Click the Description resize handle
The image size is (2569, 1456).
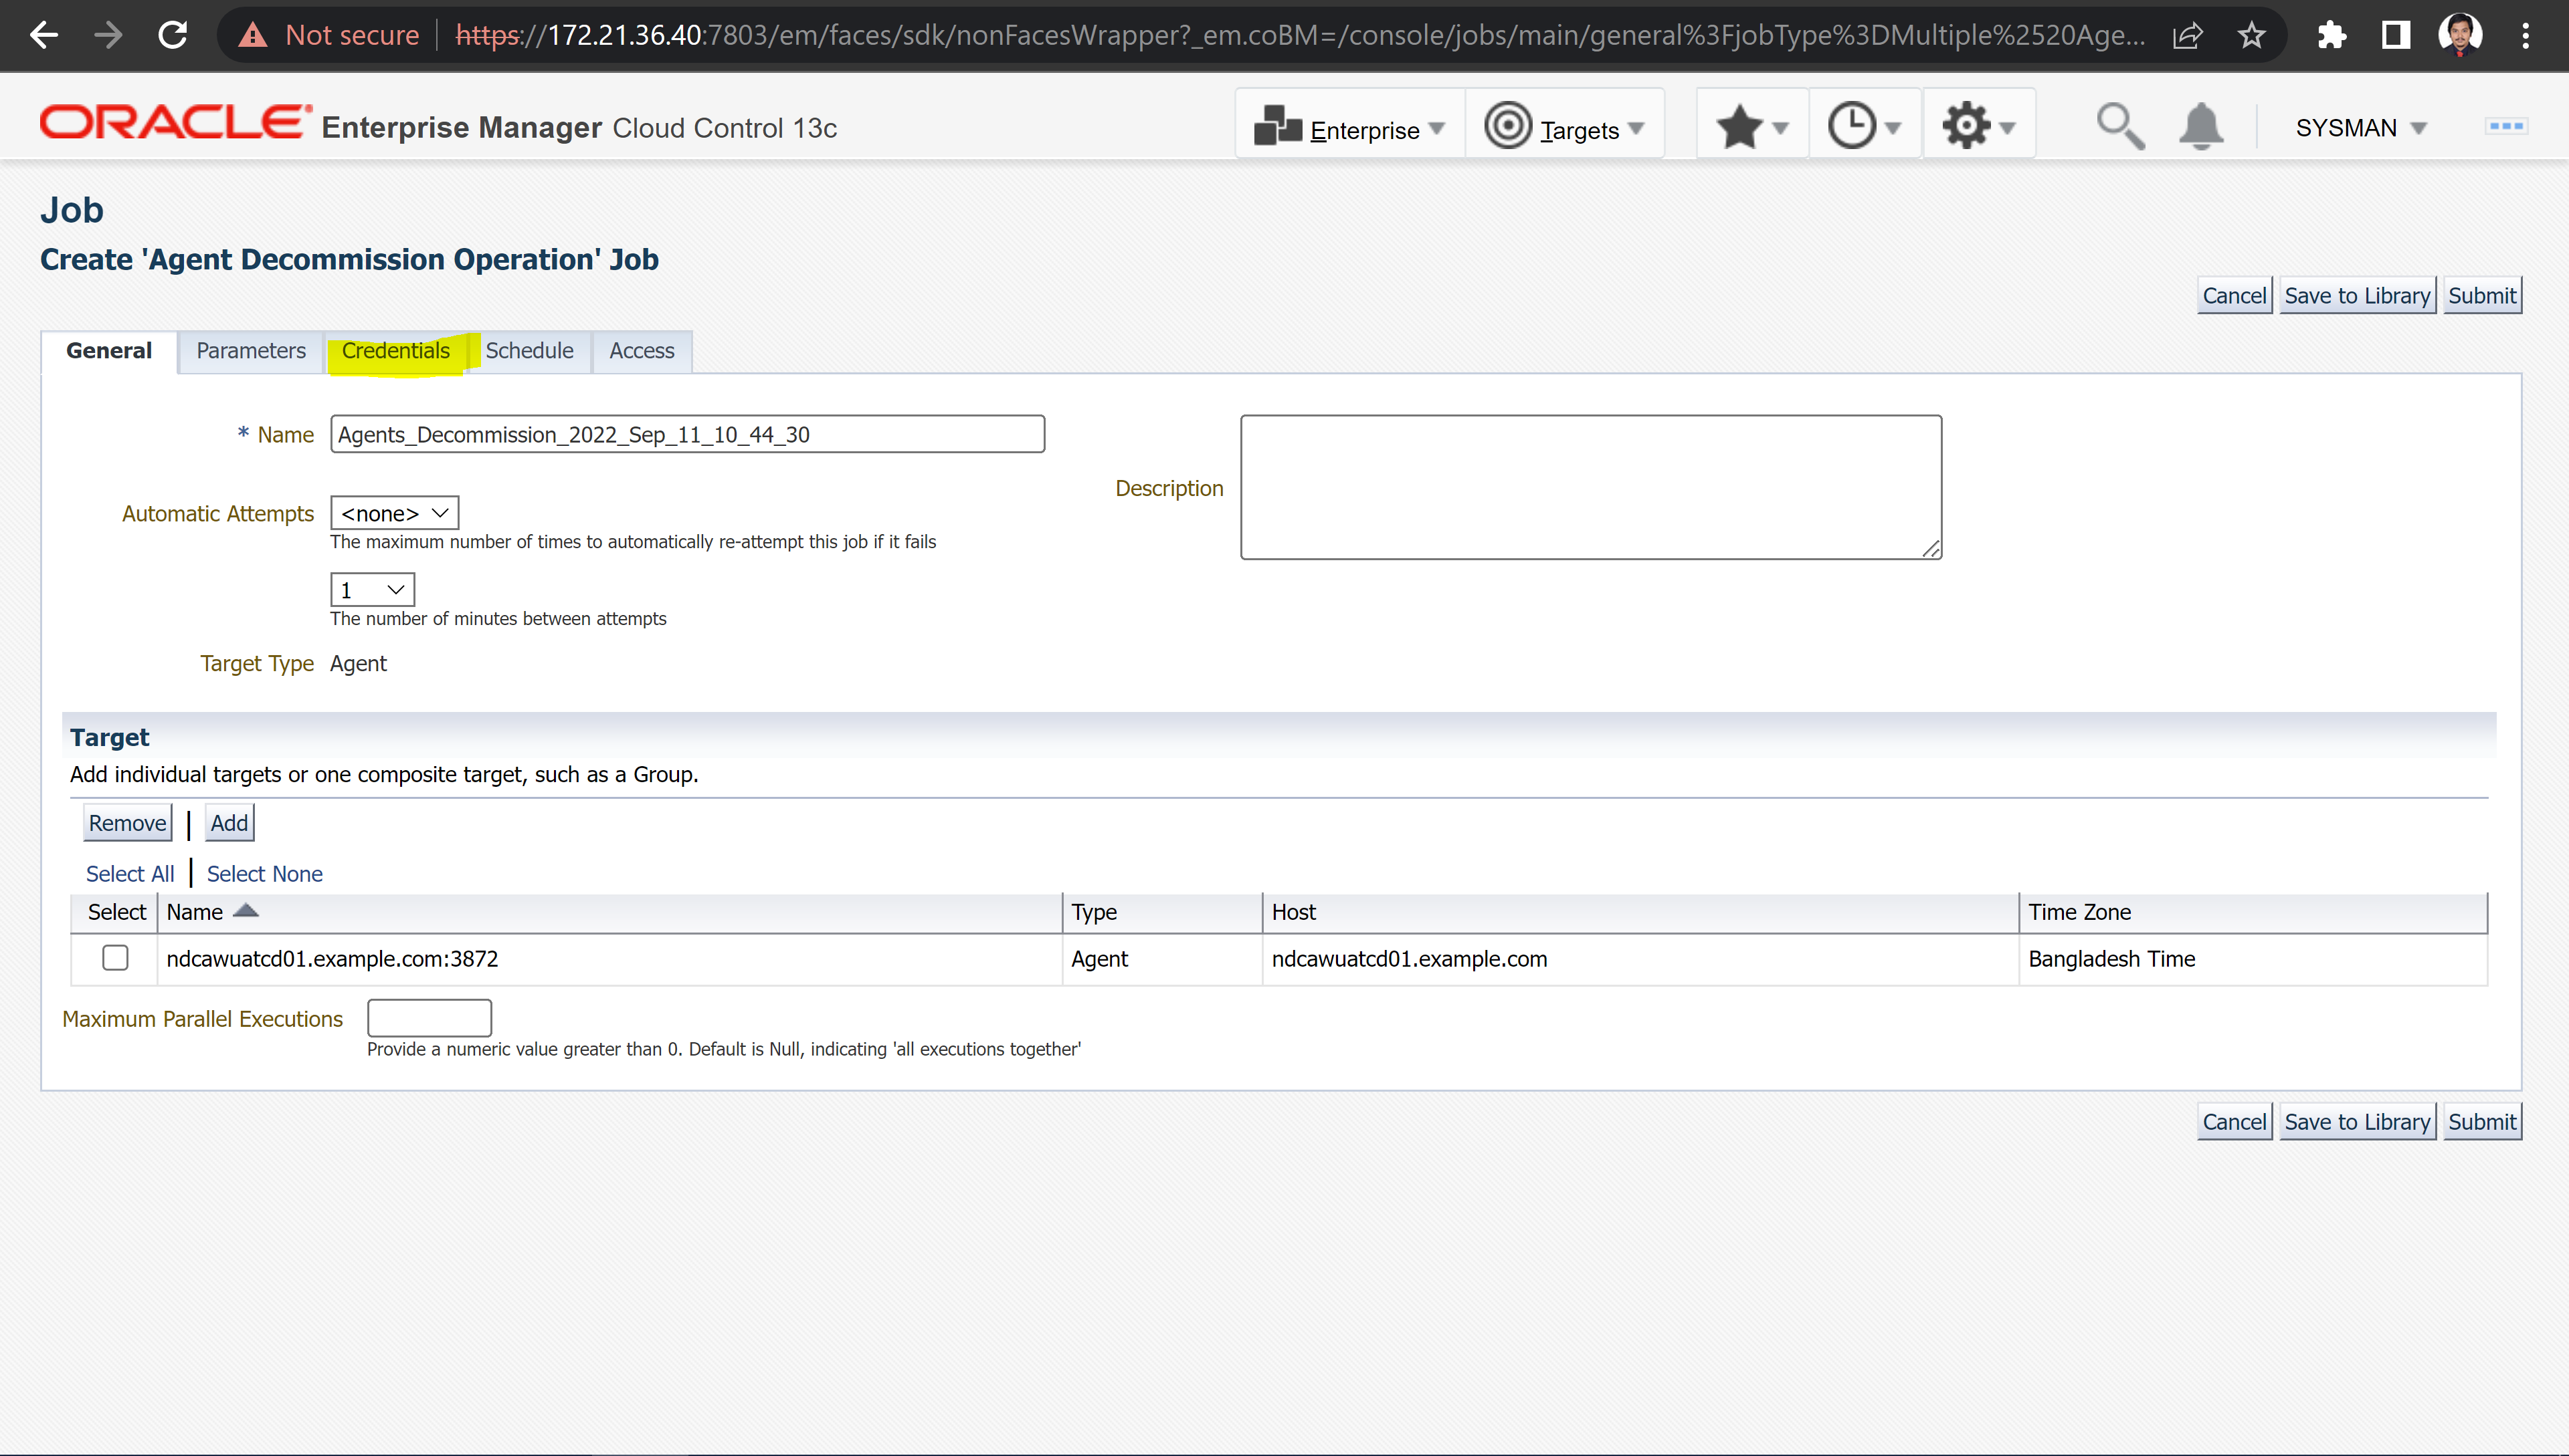click(1931, 549)
